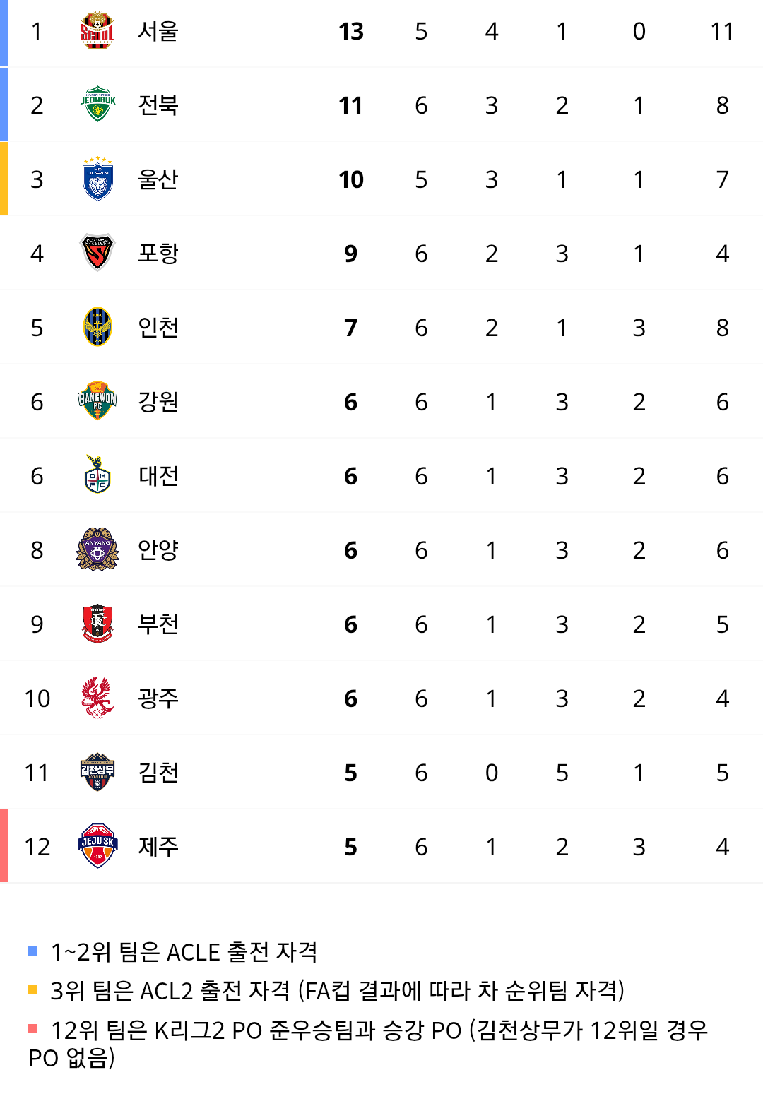Click the red relegation playoff legend swatch

pos(32,1029)
